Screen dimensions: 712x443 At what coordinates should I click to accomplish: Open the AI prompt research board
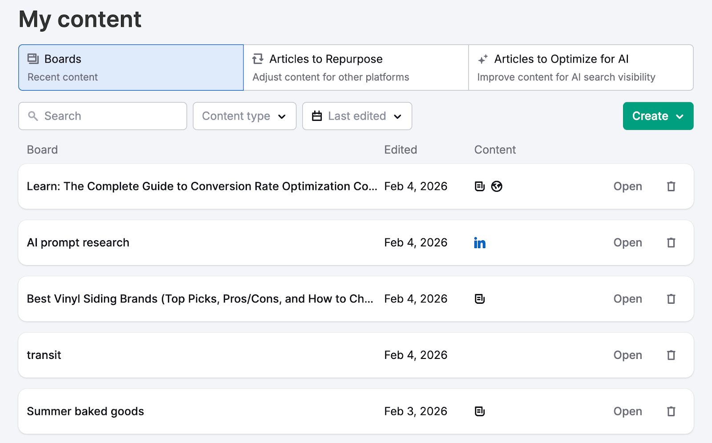pos(627,243)
